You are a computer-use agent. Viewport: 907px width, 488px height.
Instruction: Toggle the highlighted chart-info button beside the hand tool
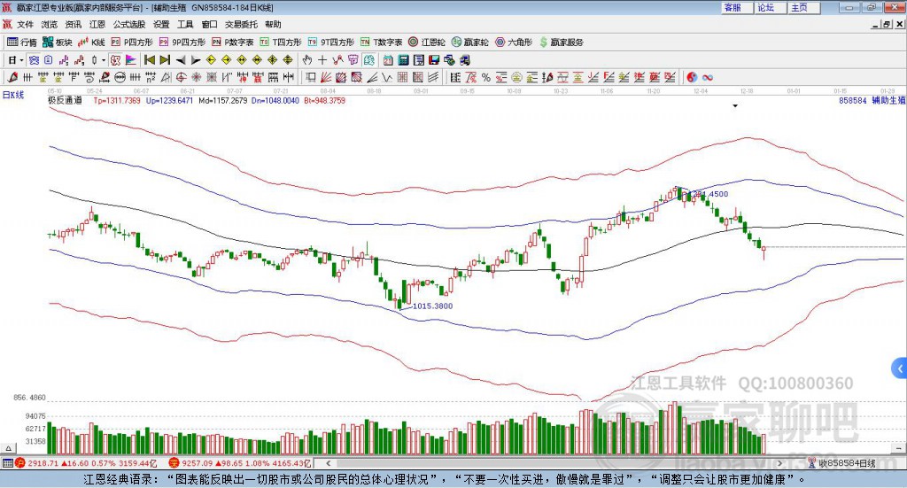point(369,60)
